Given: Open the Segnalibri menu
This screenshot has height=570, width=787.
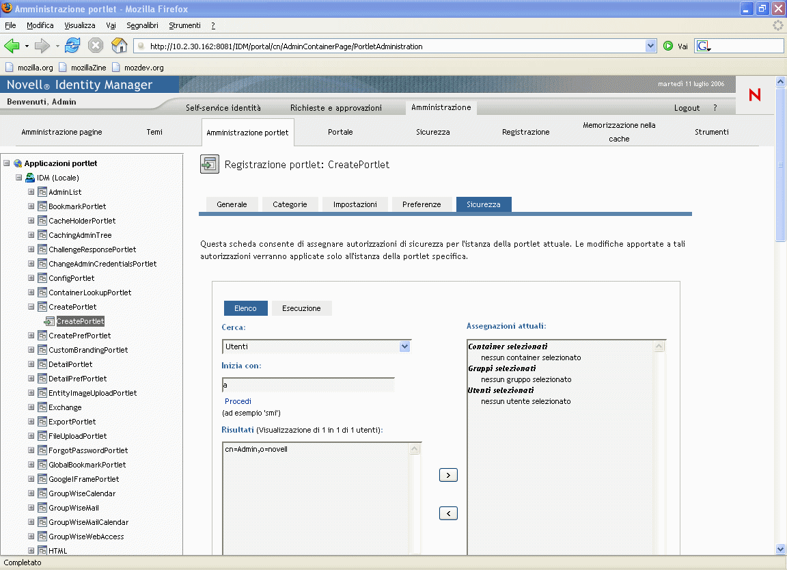Looking at the screenshot, I should coord(142,25).
